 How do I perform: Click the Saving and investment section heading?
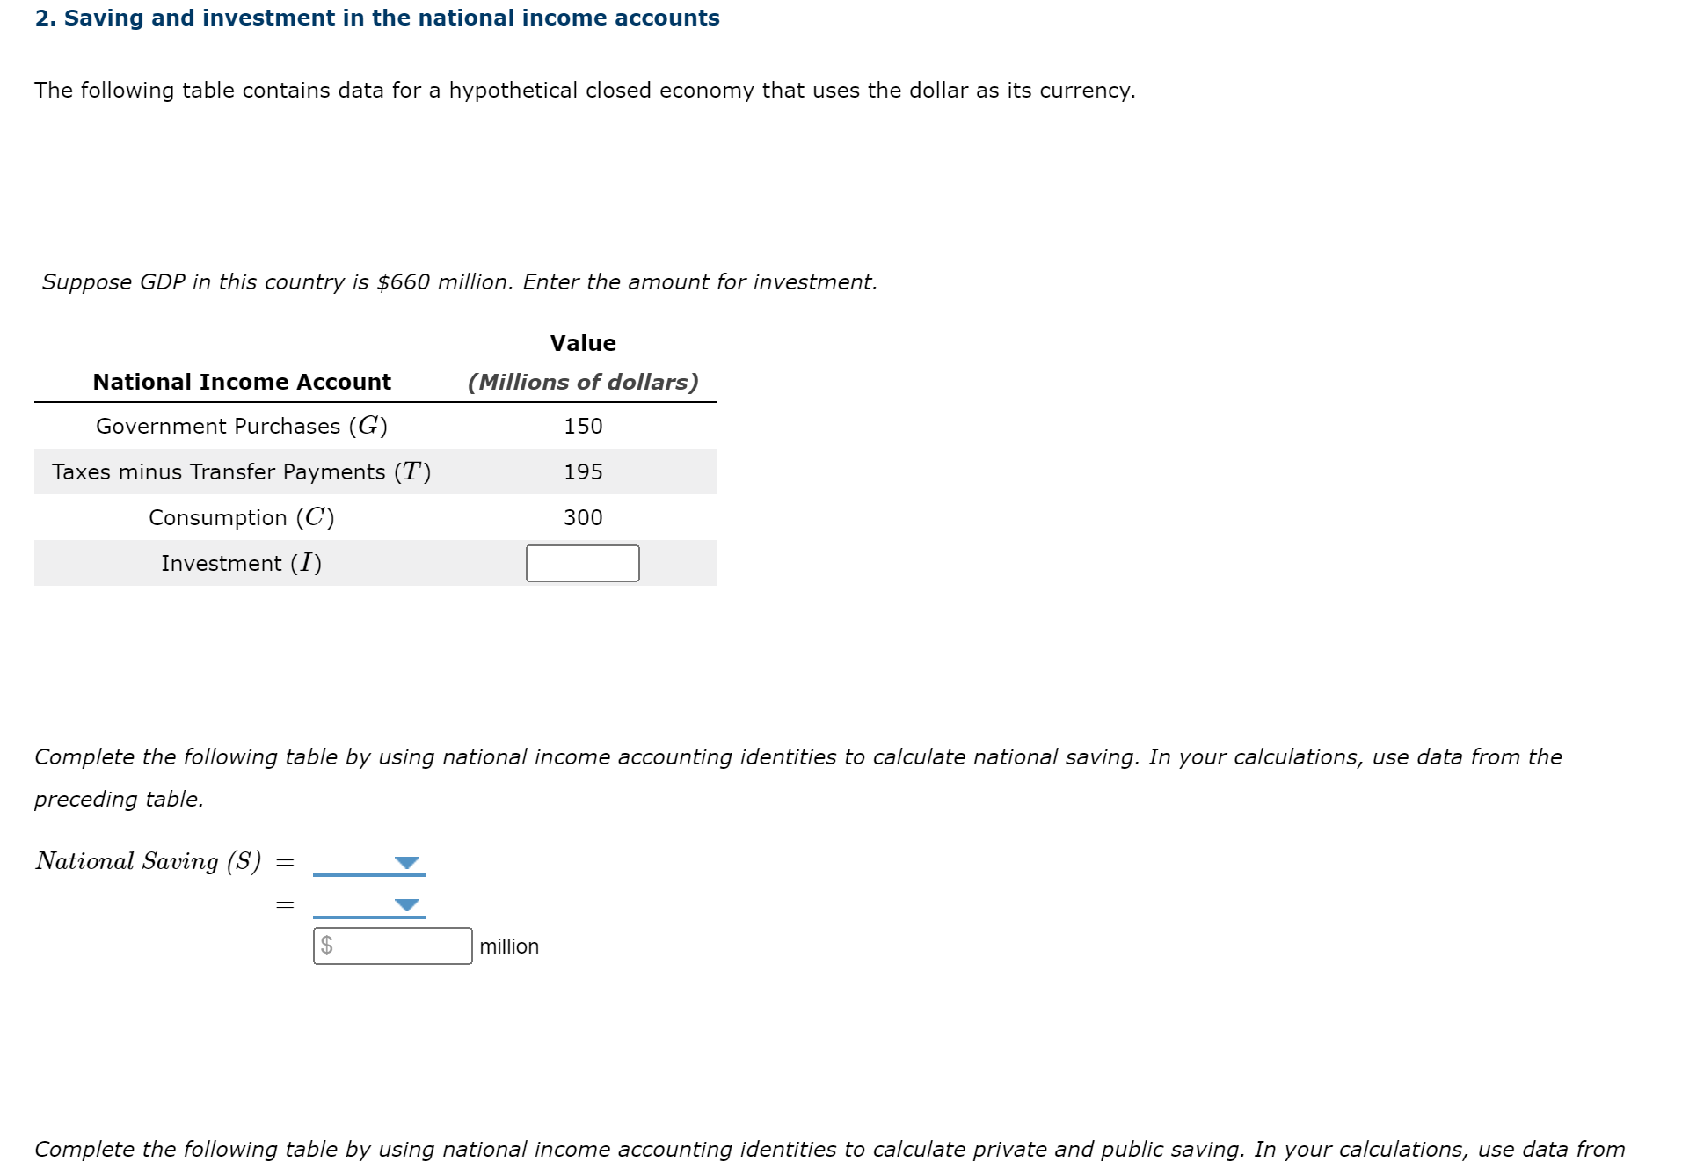377,18
